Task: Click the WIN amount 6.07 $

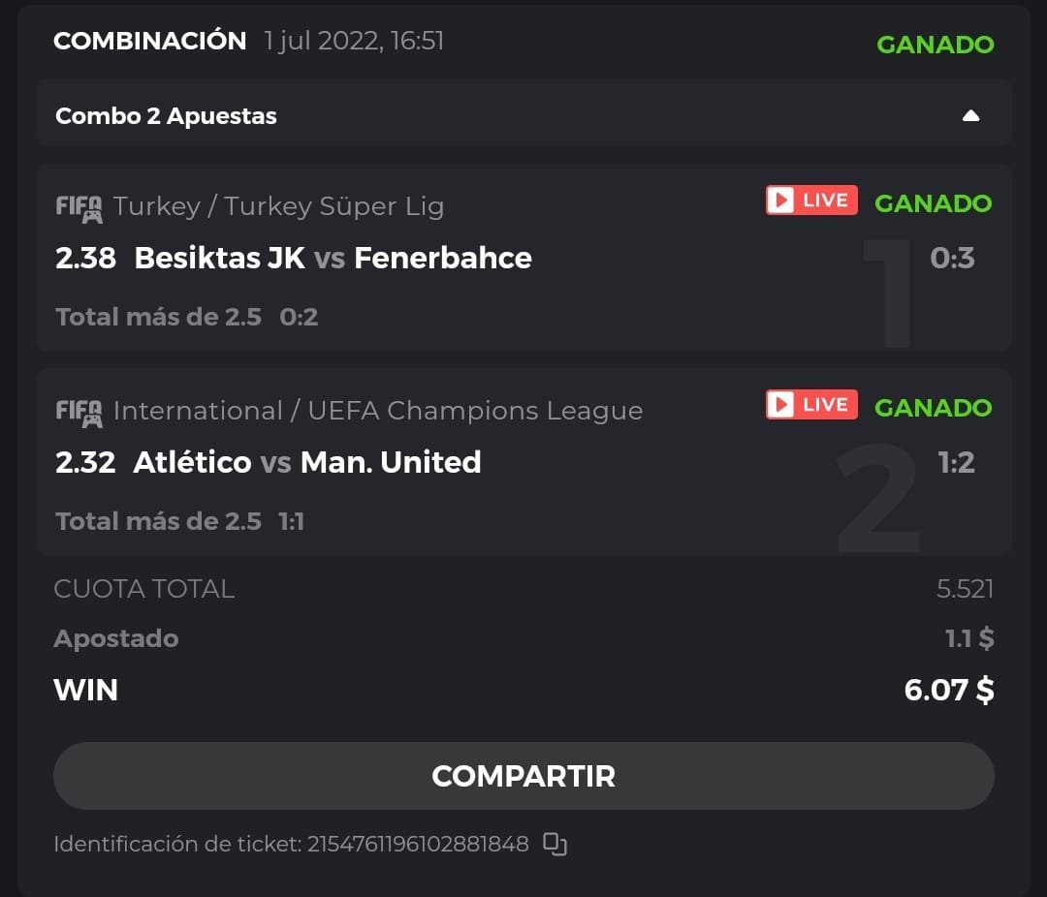Action: point(948,690)
